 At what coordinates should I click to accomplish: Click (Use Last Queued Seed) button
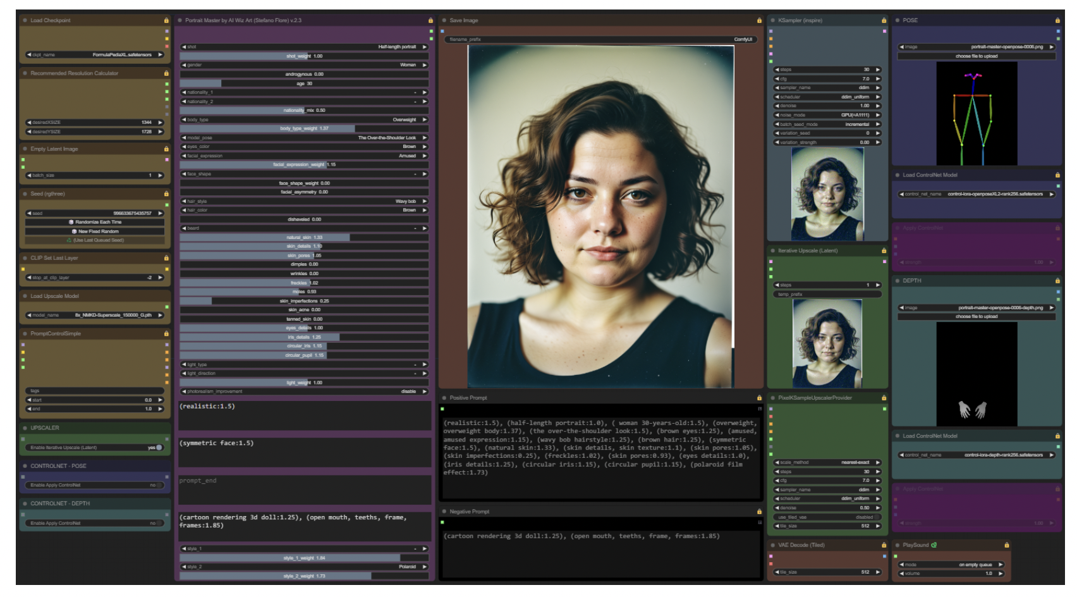(95, 240)
